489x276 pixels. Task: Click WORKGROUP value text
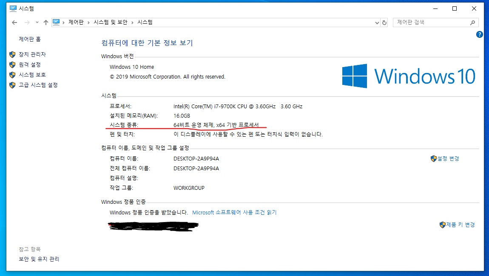click(189, 188)
